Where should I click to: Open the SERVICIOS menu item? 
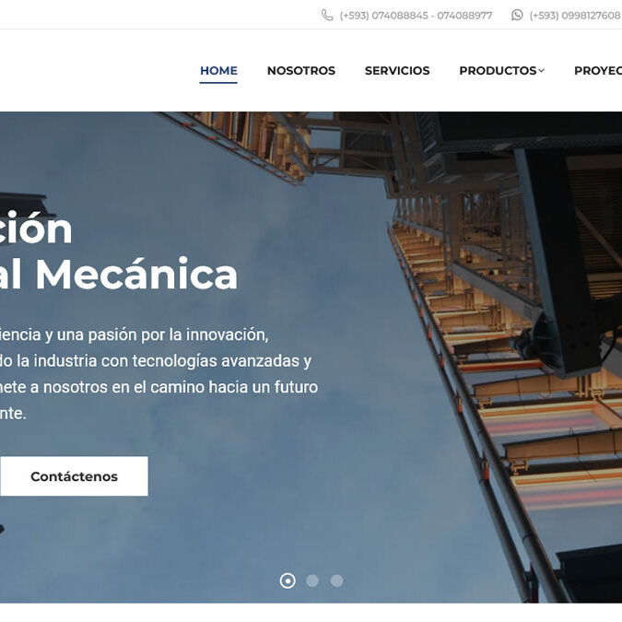(397, 71)
